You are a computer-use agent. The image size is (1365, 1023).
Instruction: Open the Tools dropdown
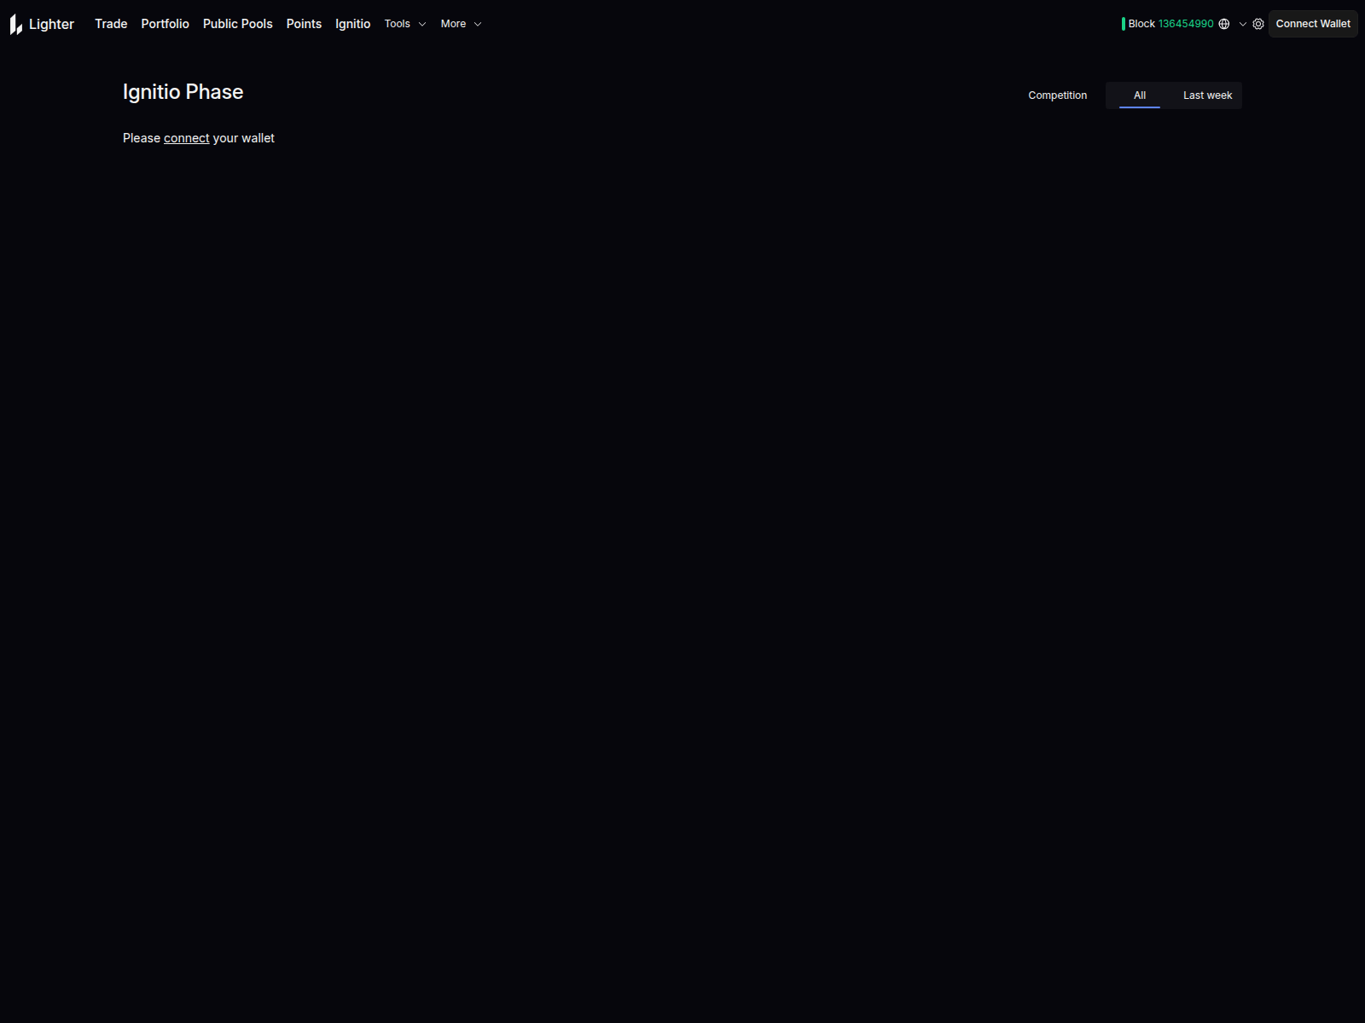click(x=404, y=24)
